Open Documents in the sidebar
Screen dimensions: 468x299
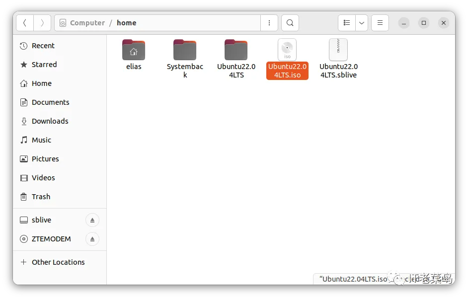(x=60, y=102)
